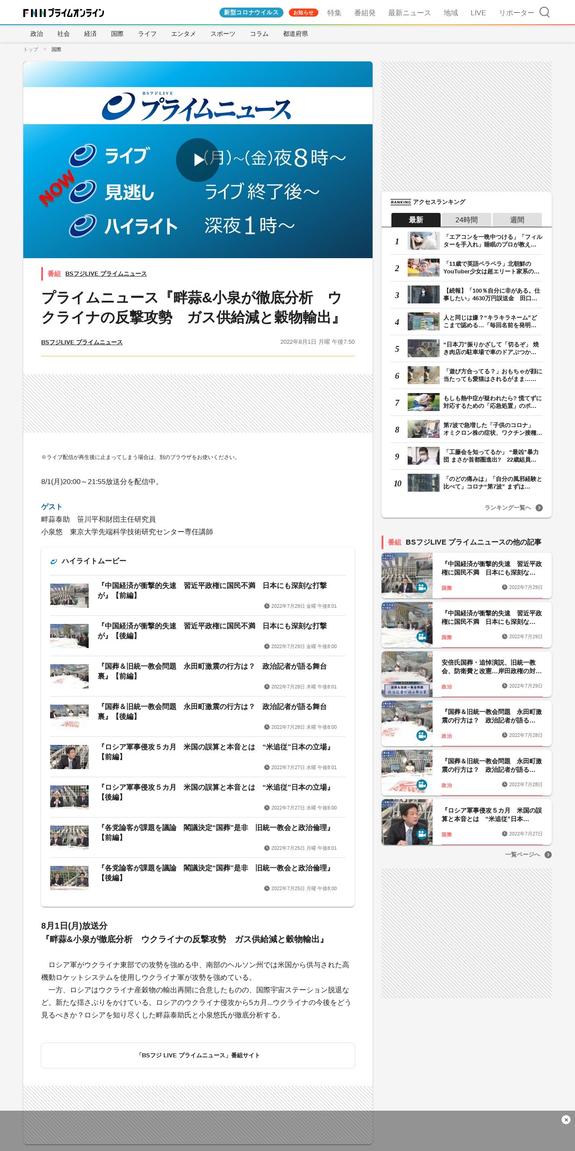The width and height of the screenshot is (575, 1151).
Task: Open 各党論客が課題を議論 【前編】 highlight
Action: (198, 837)
